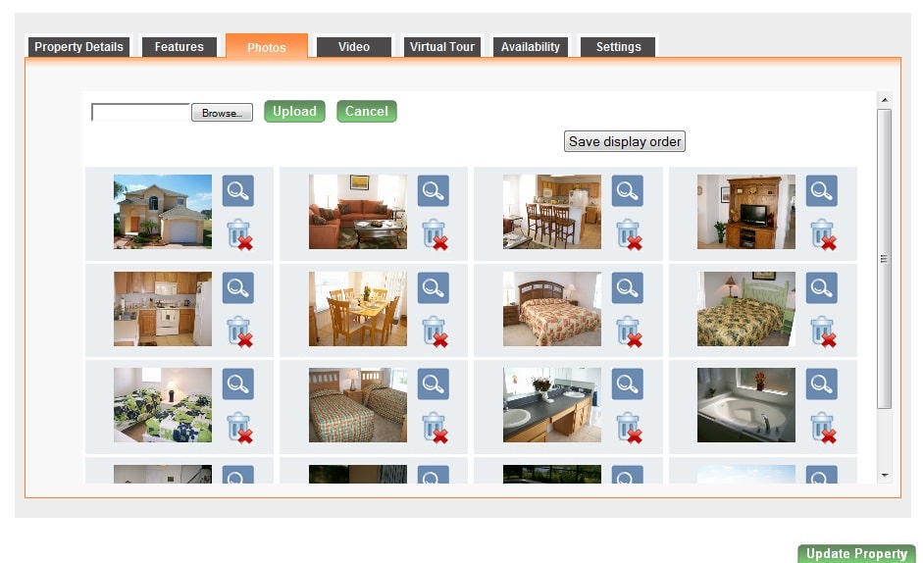Open the Virtual Tour tab

pos(442,47)
